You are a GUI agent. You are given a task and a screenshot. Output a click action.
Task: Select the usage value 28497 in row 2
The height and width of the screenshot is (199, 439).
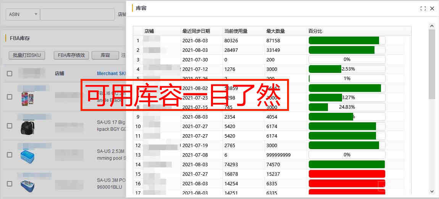coord(231,50)
